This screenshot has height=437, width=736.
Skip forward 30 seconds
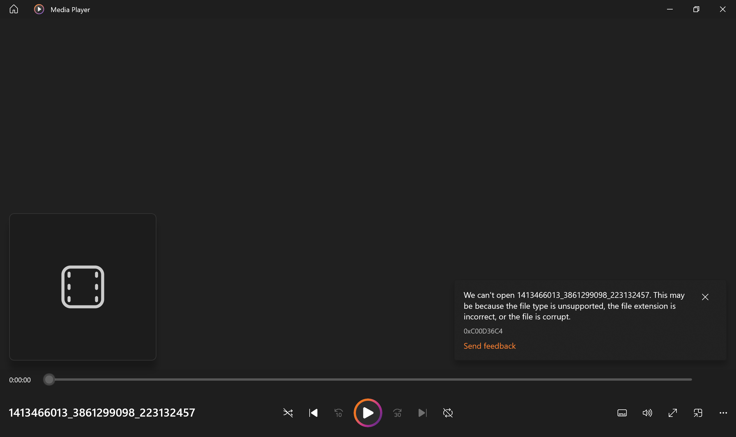click(397, 413)
